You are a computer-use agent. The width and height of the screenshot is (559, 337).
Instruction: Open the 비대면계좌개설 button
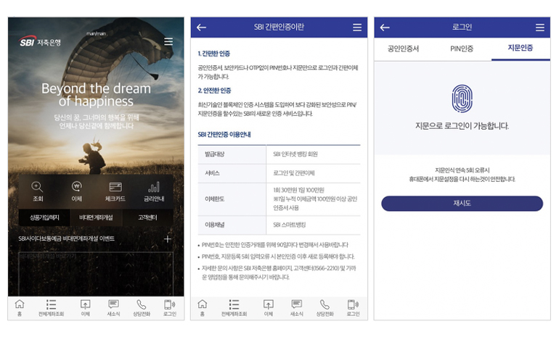(x=96, y=217)
